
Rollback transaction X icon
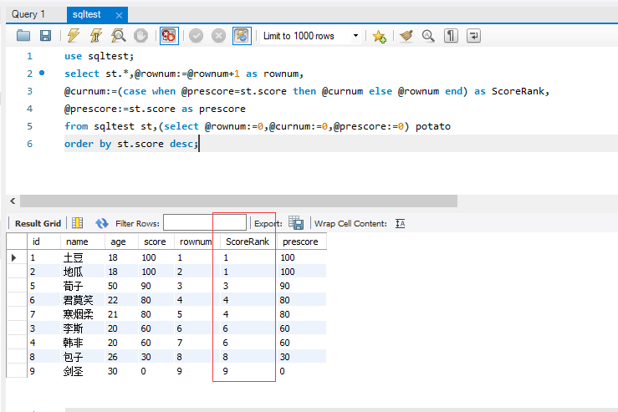[x=218, y=36]
